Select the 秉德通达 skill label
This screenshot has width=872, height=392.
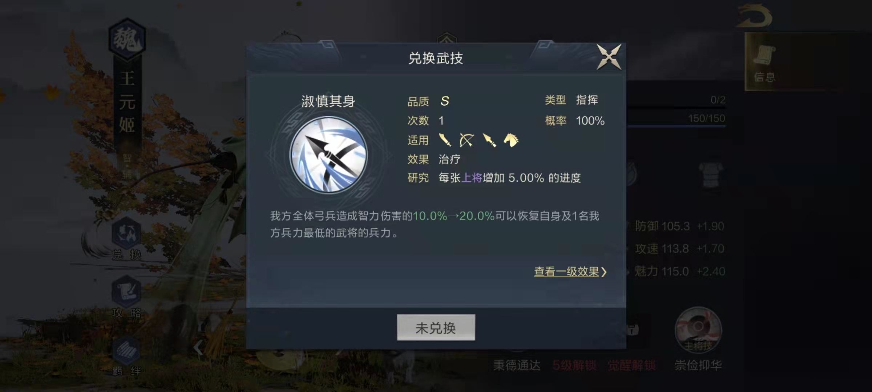pos(517,365)
